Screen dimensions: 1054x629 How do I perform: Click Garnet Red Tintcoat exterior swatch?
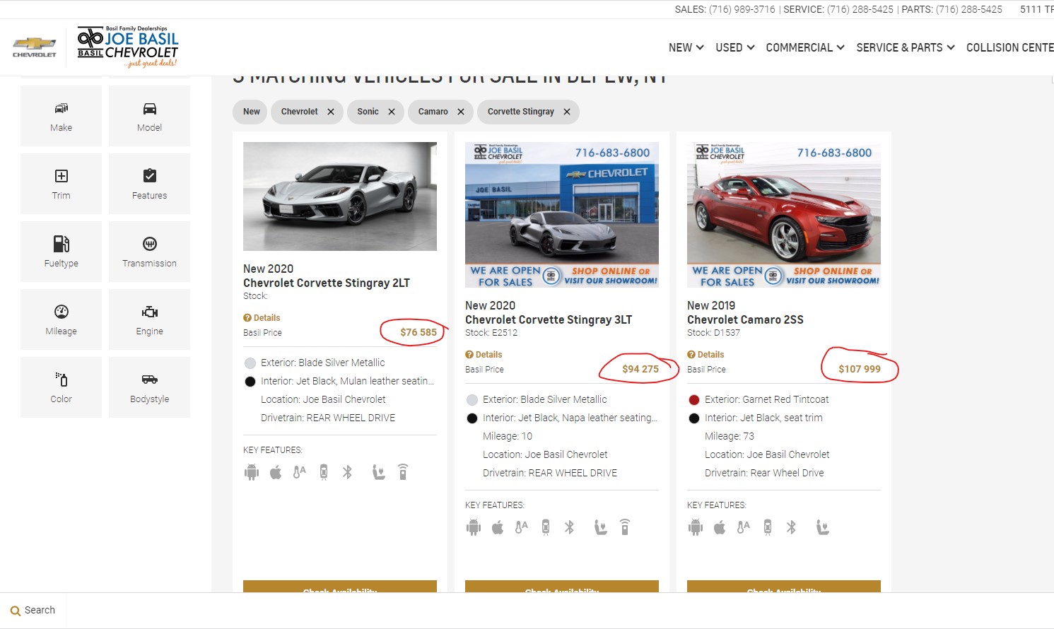tap(694, 400)
